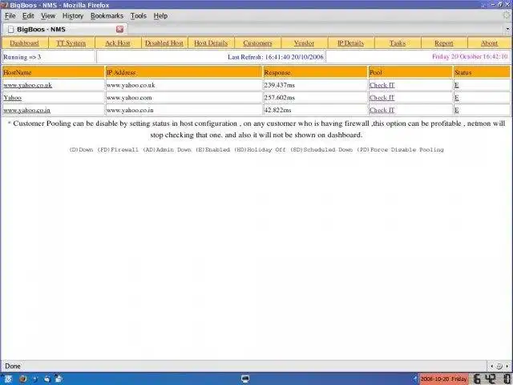
Task: Click the Done status bar text
Action: point(13,366)
